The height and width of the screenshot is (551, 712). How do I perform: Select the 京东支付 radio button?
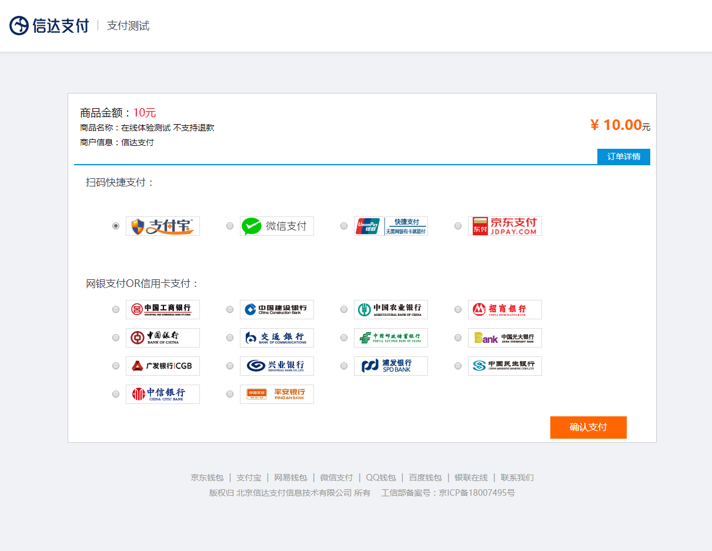tap(458, 226)
